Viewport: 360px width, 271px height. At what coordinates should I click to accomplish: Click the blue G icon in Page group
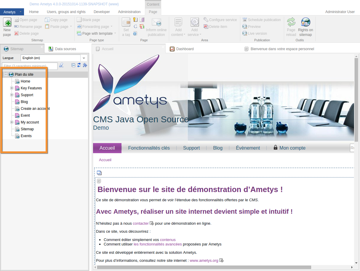pyautogui.click(x=135, y=27)
